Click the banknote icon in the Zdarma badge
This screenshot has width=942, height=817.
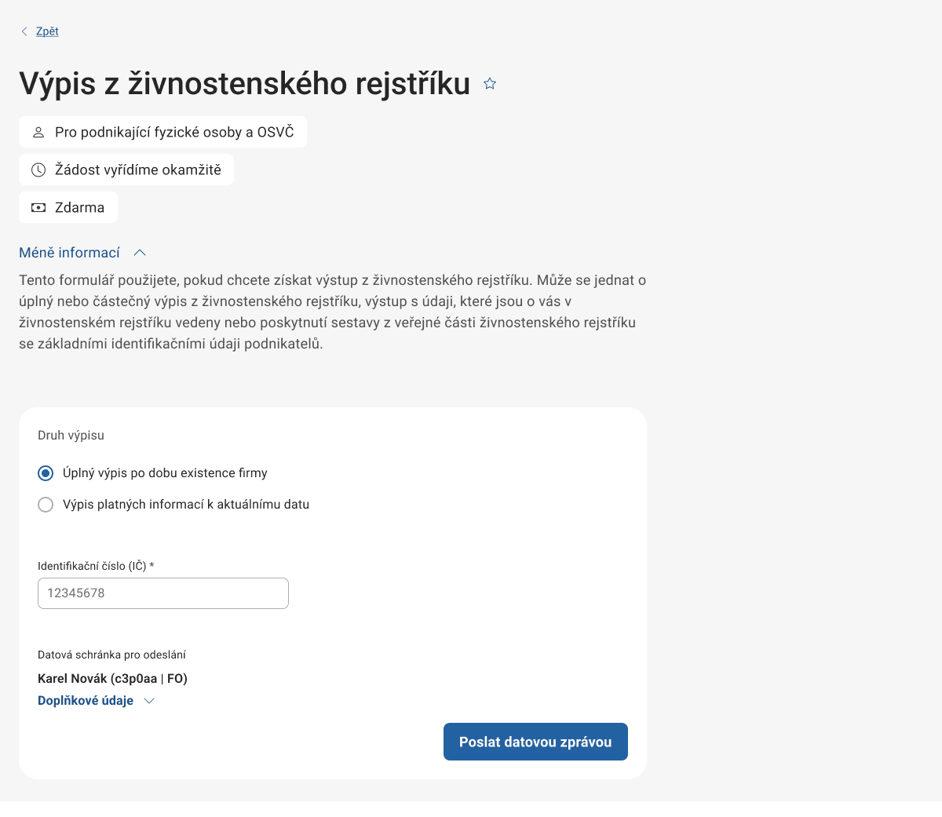tap(38, 207)
